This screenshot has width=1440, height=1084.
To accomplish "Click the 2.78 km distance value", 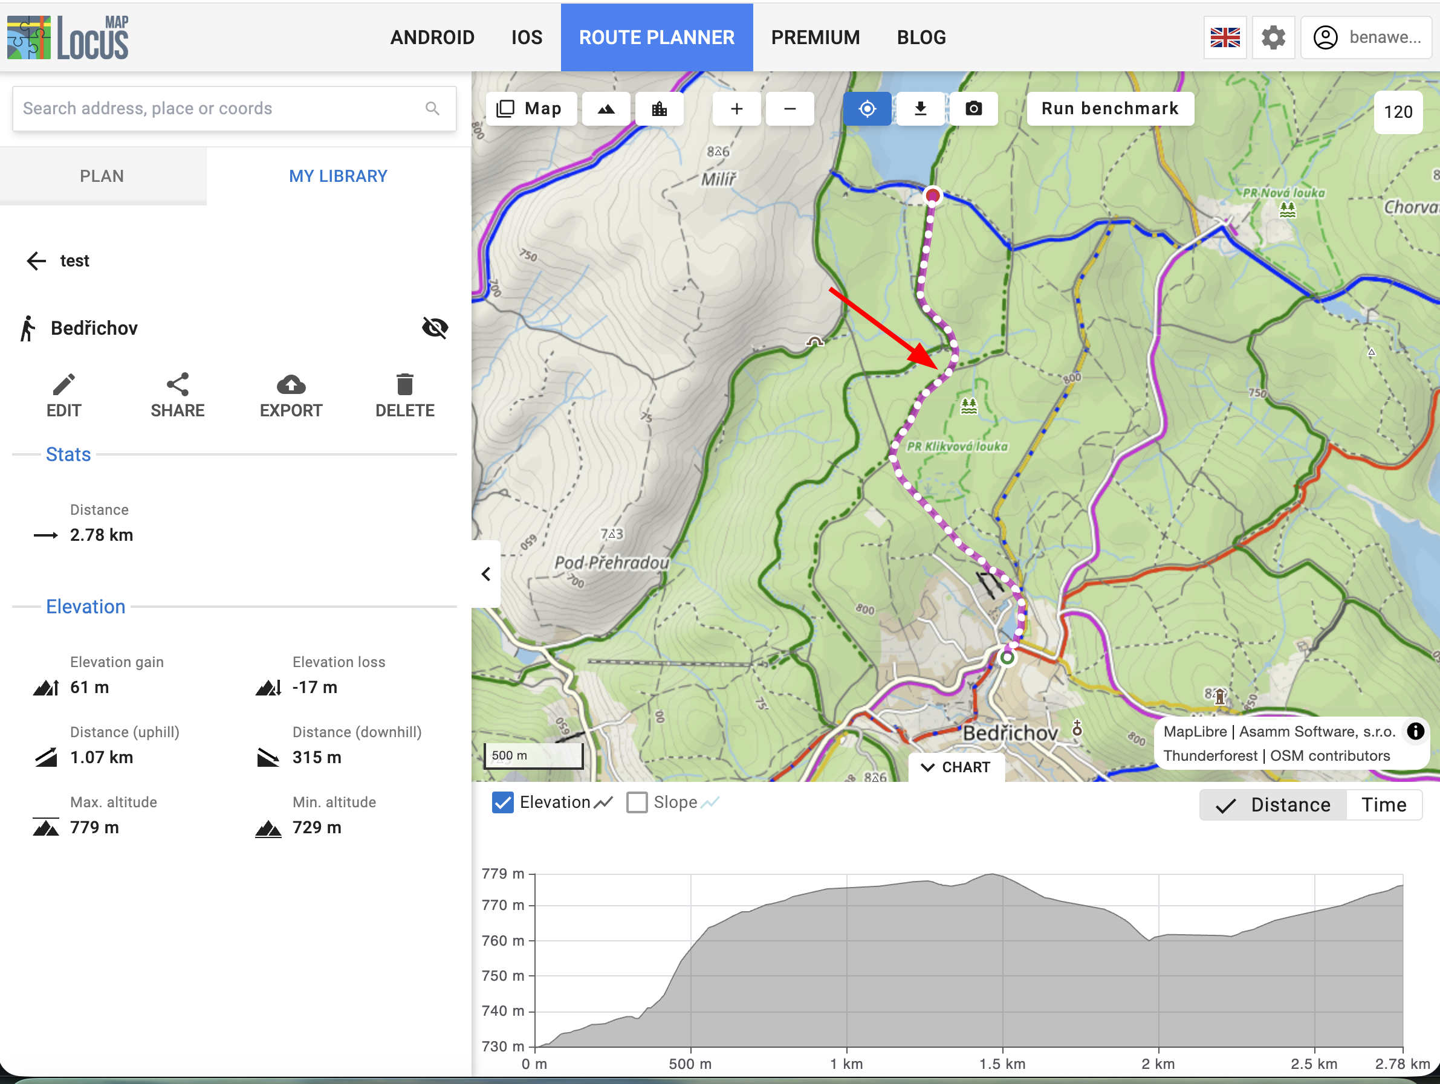I will 102,535.
